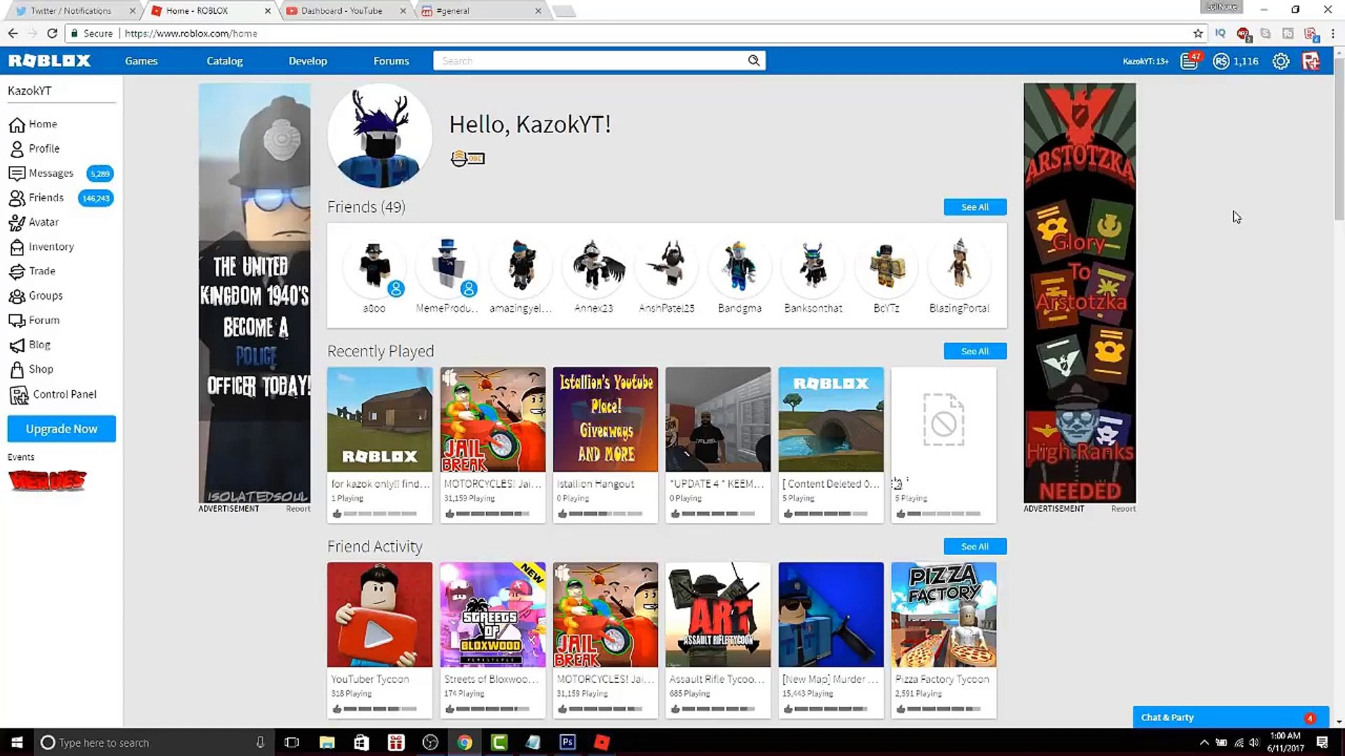
Task: Open the Catalog menu item
Action: click(x=224, y=61)
